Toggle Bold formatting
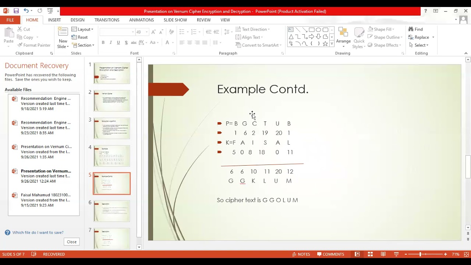This screenshot has width=471, height=265. point(103,43)
